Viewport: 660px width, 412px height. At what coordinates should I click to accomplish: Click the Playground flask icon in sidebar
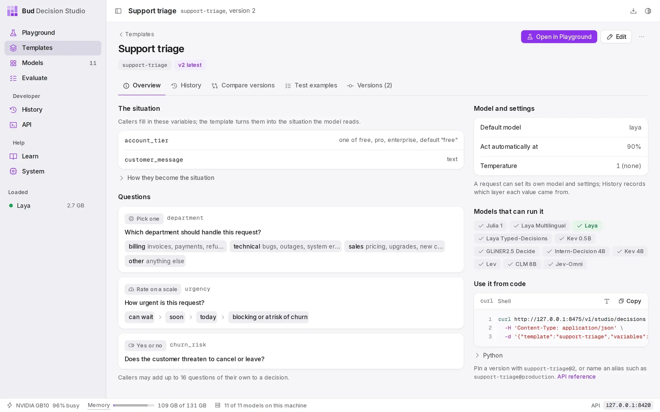pos(13,33)
